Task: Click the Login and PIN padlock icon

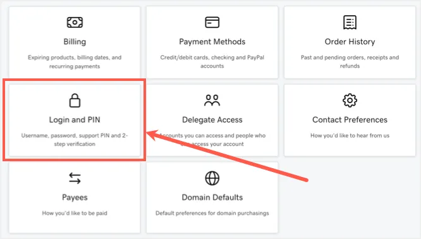Action: coord(75,101)
